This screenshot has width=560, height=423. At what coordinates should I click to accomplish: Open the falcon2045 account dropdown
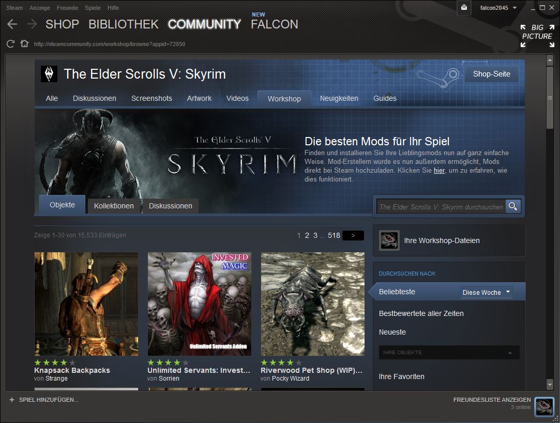click(x=498, y=8)
